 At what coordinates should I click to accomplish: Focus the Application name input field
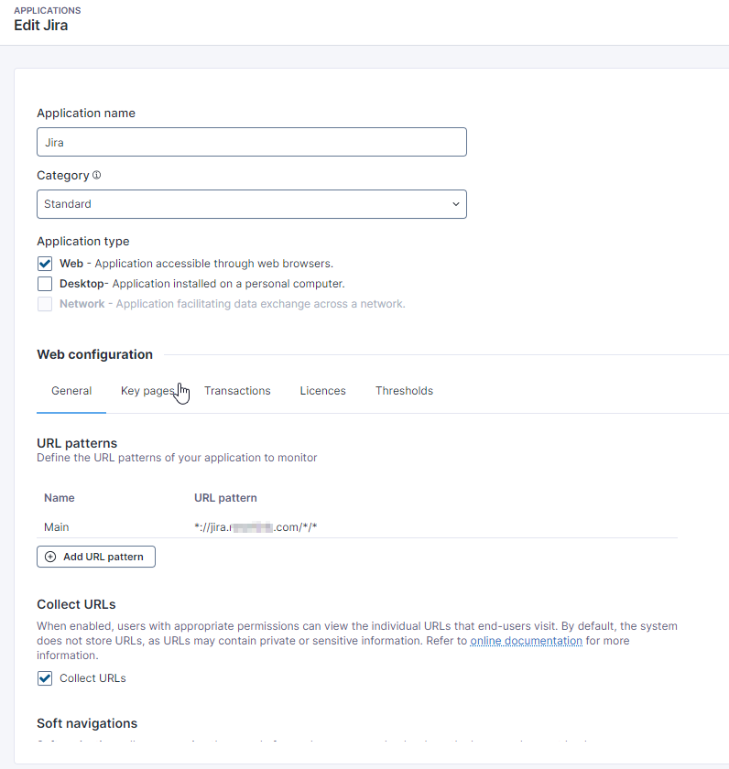tap(251, 142)
